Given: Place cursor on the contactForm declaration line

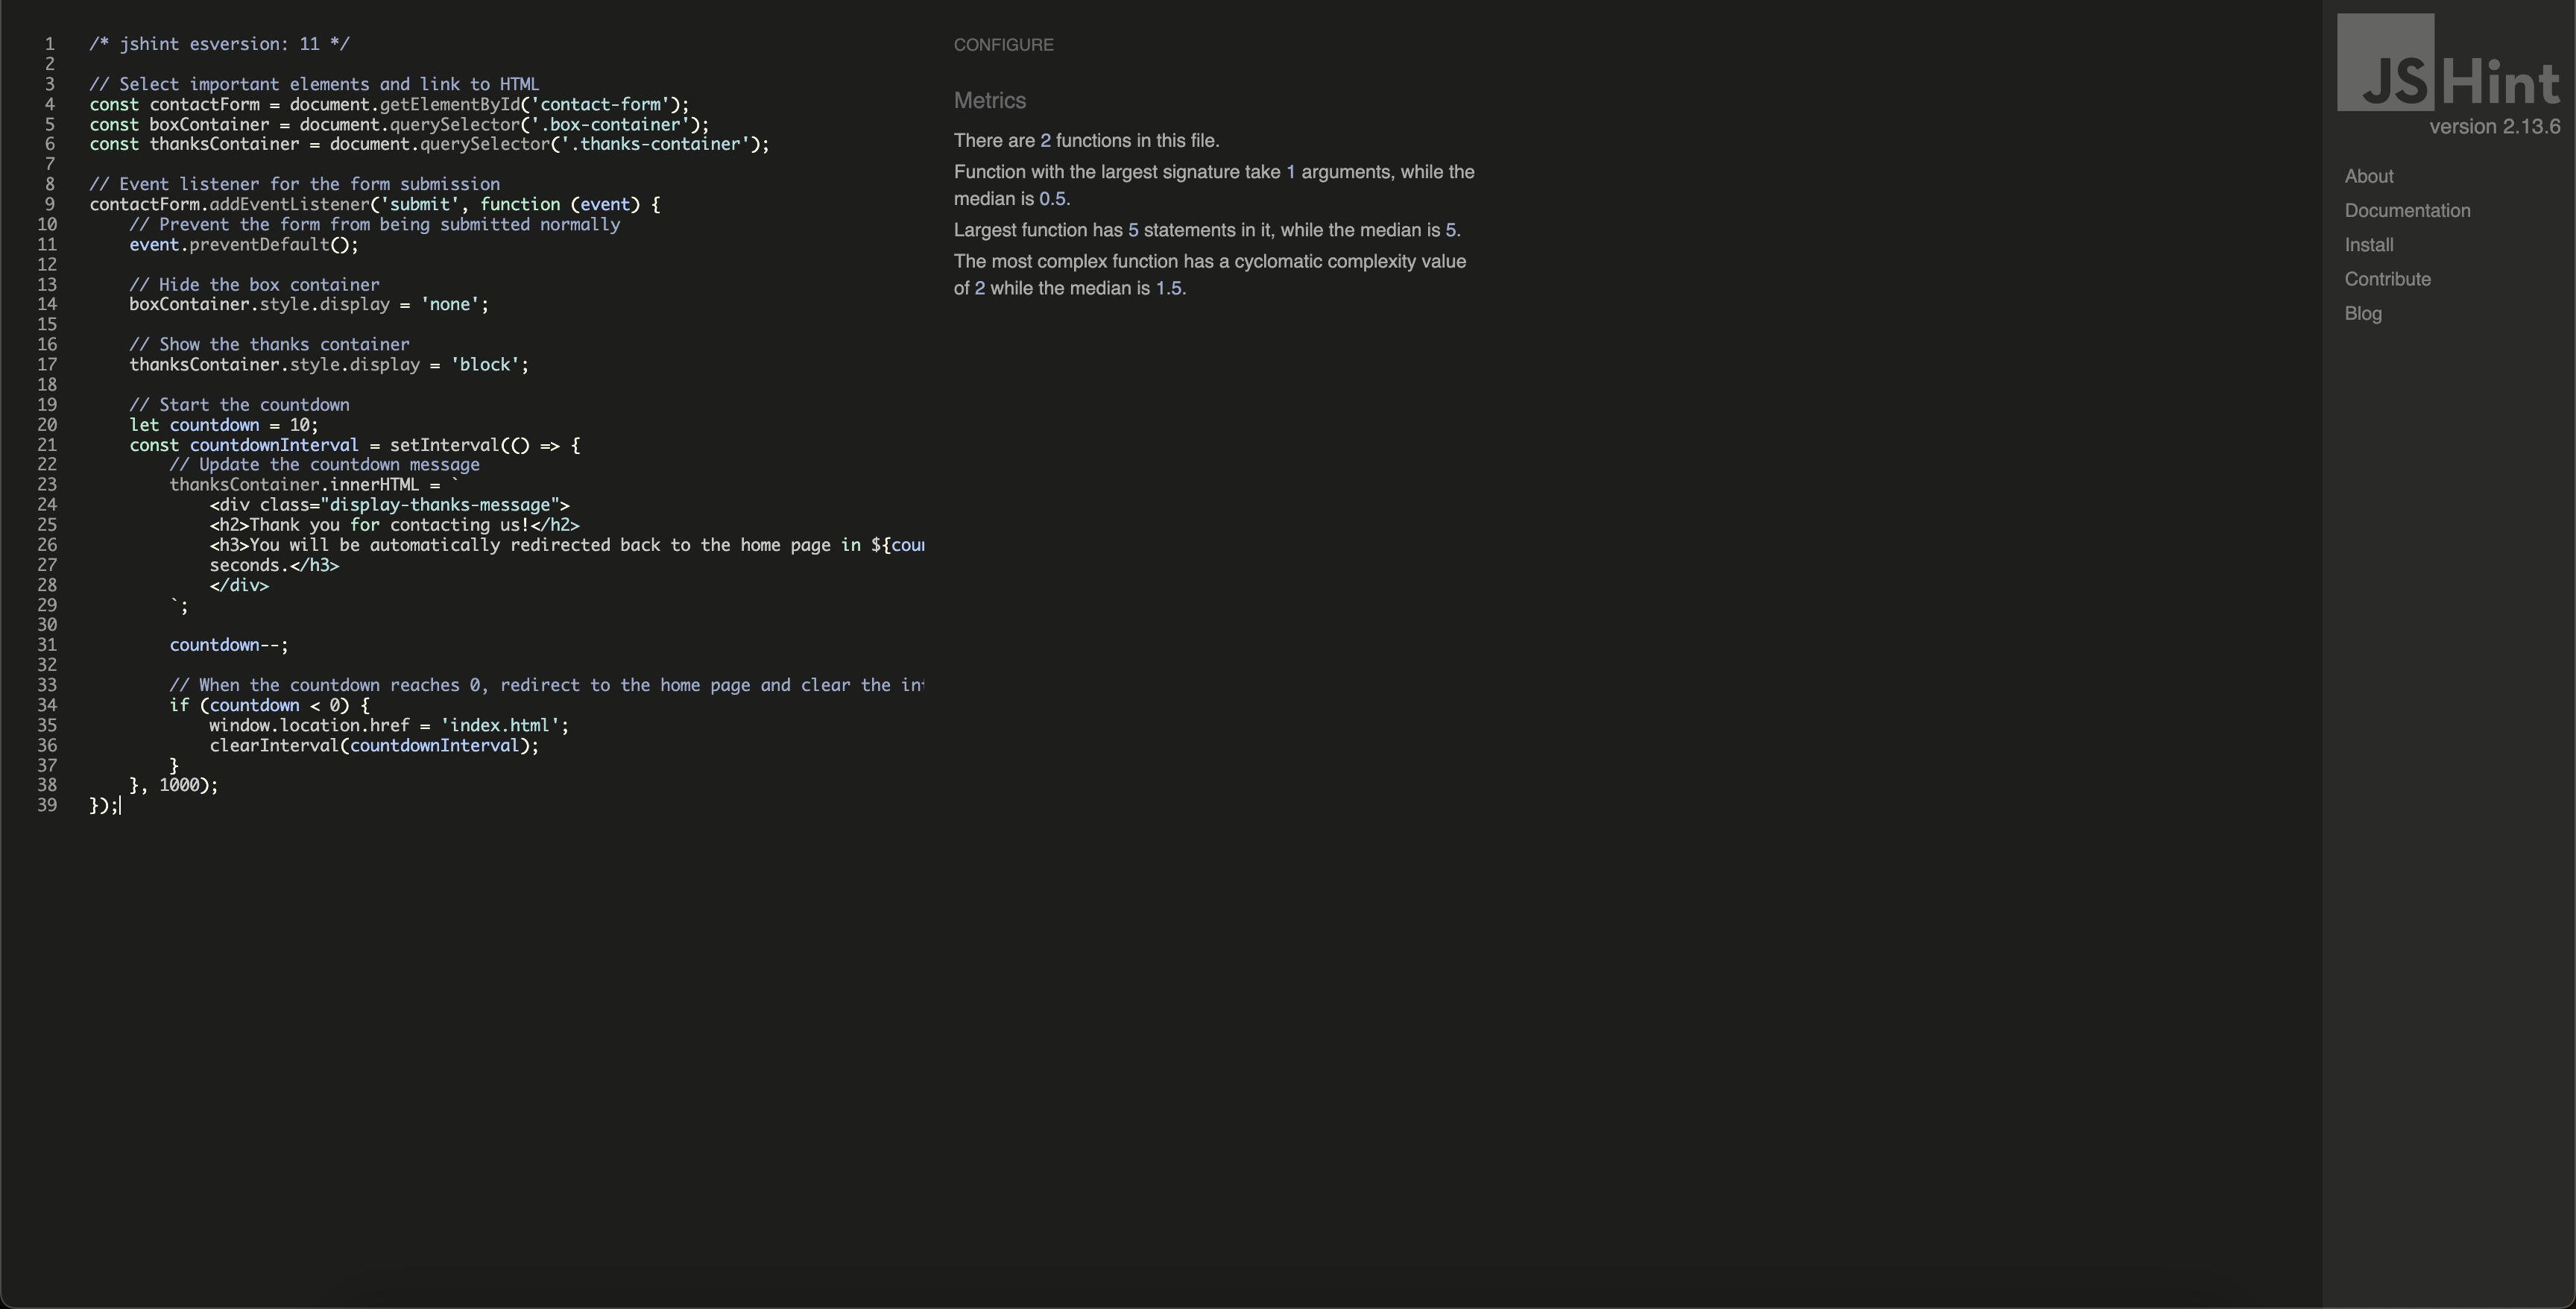Looking at the screenshot, I should point(389,104).
